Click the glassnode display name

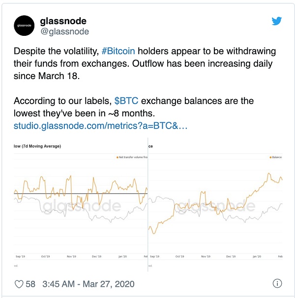[x=63, y=21]
